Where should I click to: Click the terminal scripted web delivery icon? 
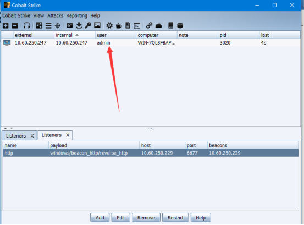[137, 25]
